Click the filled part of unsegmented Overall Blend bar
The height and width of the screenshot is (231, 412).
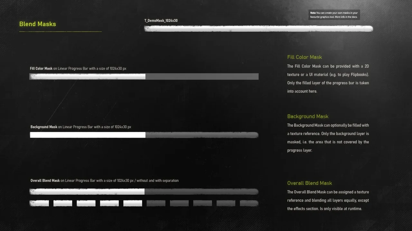point(87,192)
